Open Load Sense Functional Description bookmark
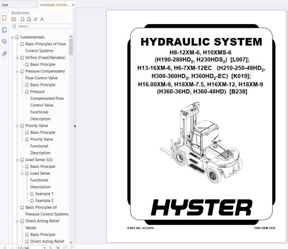 pyautogui.click(x=40, y=180)
